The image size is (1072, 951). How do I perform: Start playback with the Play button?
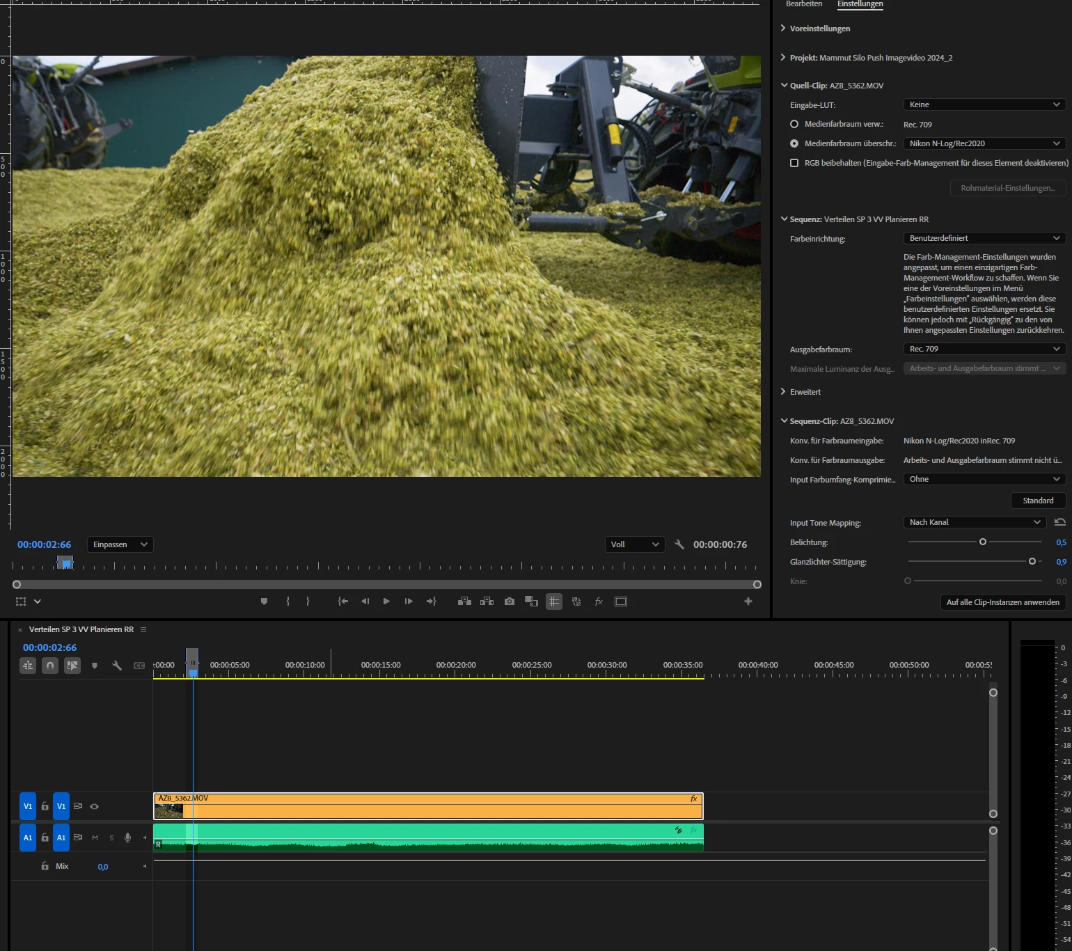click(386, 602)
